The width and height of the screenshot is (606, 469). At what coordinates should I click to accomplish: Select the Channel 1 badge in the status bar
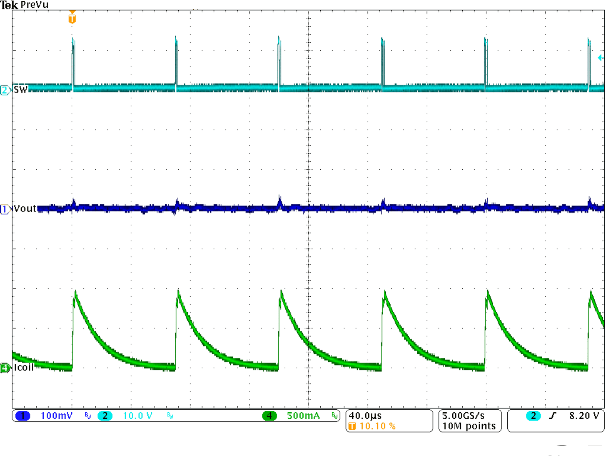(x=23, y=416)
